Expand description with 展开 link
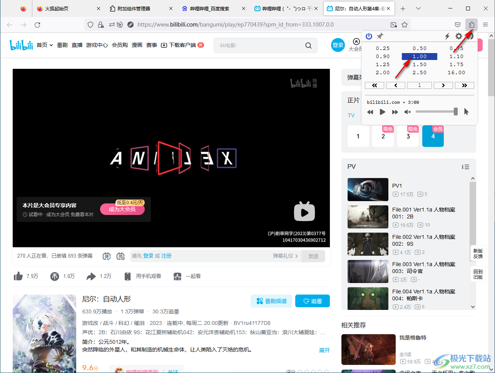495x373 pixels. point(324,350)
